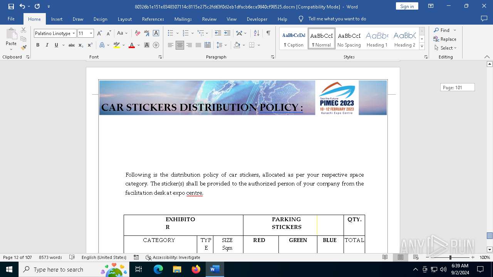This screenshot has height=277, width=493.
Task: Expand the multilevel list dropdown
Action: point(207,33)
